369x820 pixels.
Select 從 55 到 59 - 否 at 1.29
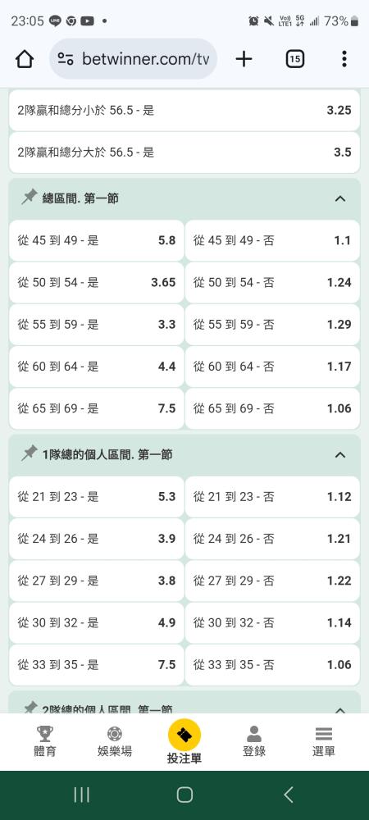tap(272, 324)
